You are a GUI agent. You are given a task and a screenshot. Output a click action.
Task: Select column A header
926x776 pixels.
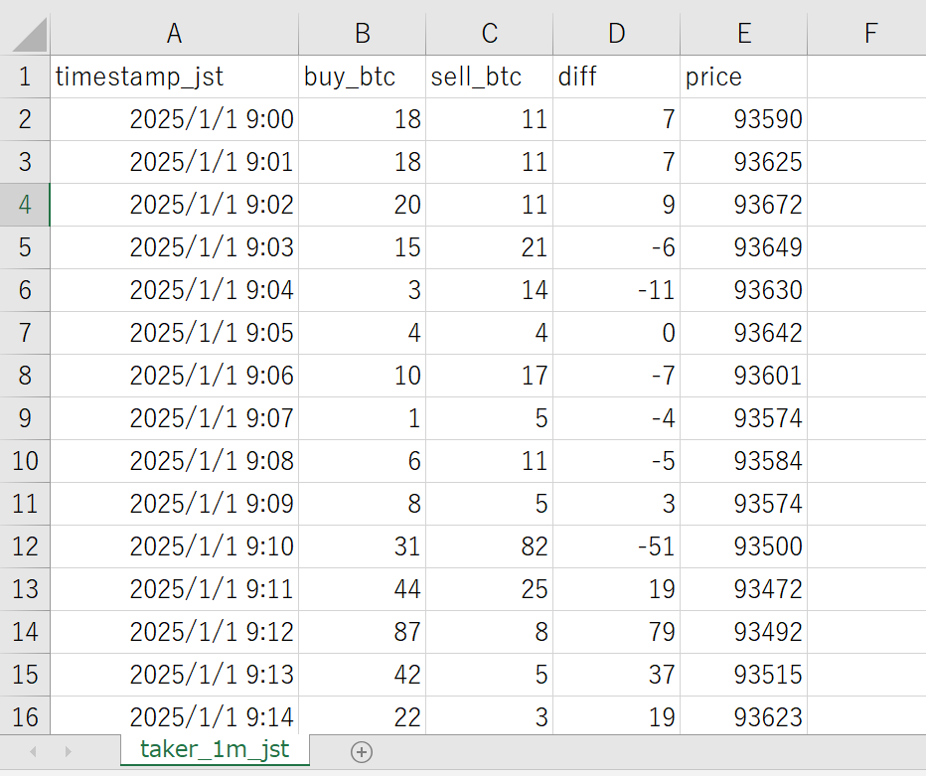click(174, 34)
